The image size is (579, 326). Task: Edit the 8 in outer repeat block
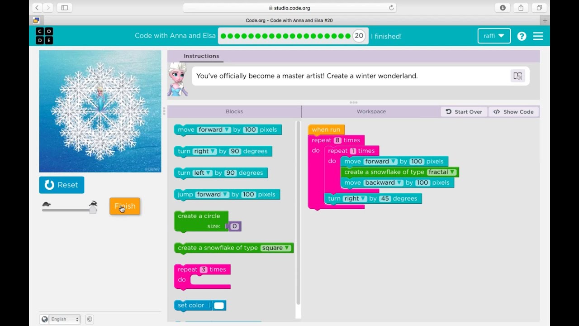tap(337, 140)
